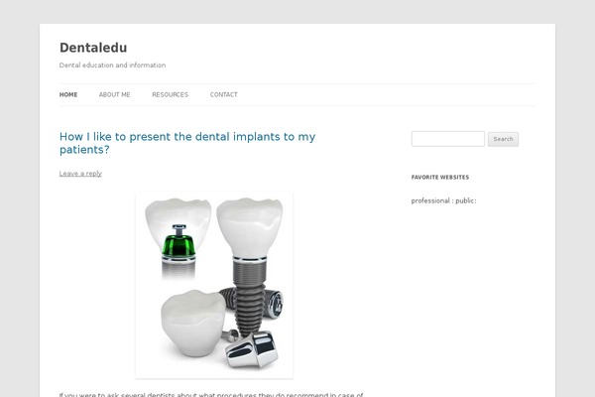Click the crown mounted on the upright implant

click(250, 227)
